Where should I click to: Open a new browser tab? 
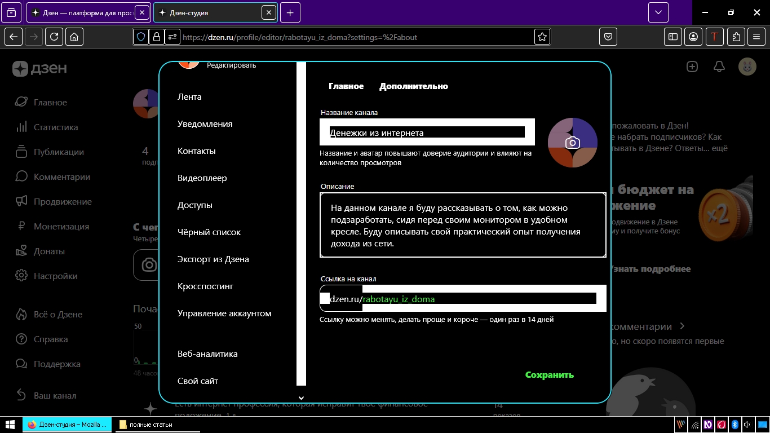click(x=290, y=12)
